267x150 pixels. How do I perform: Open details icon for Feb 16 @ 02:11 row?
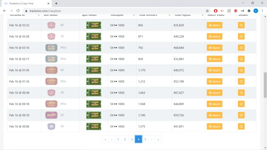point(241,59)
